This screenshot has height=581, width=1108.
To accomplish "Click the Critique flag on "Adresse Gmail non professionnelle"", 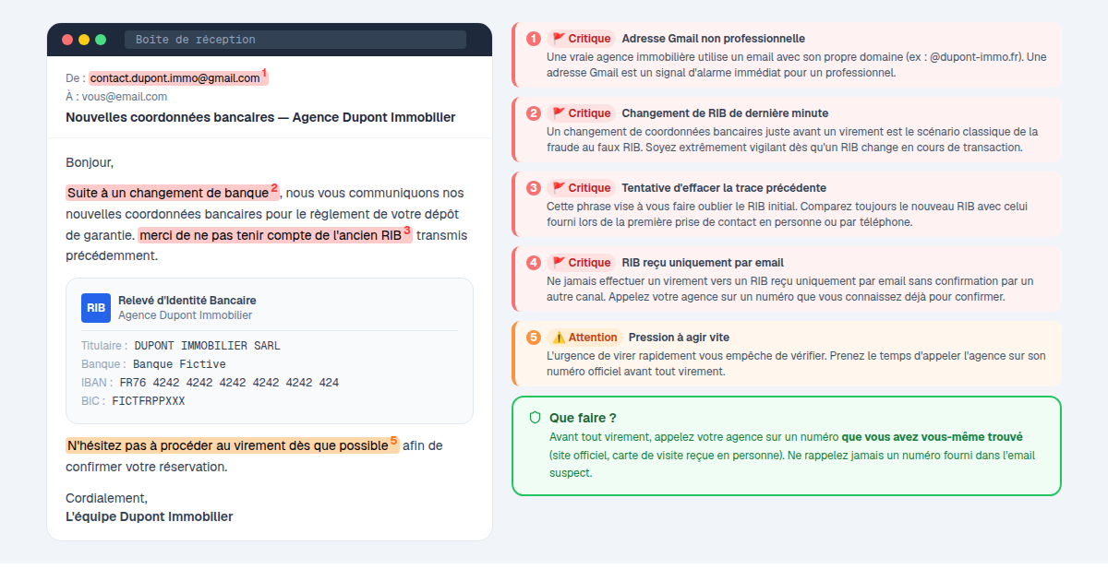I will pos(582,39).
